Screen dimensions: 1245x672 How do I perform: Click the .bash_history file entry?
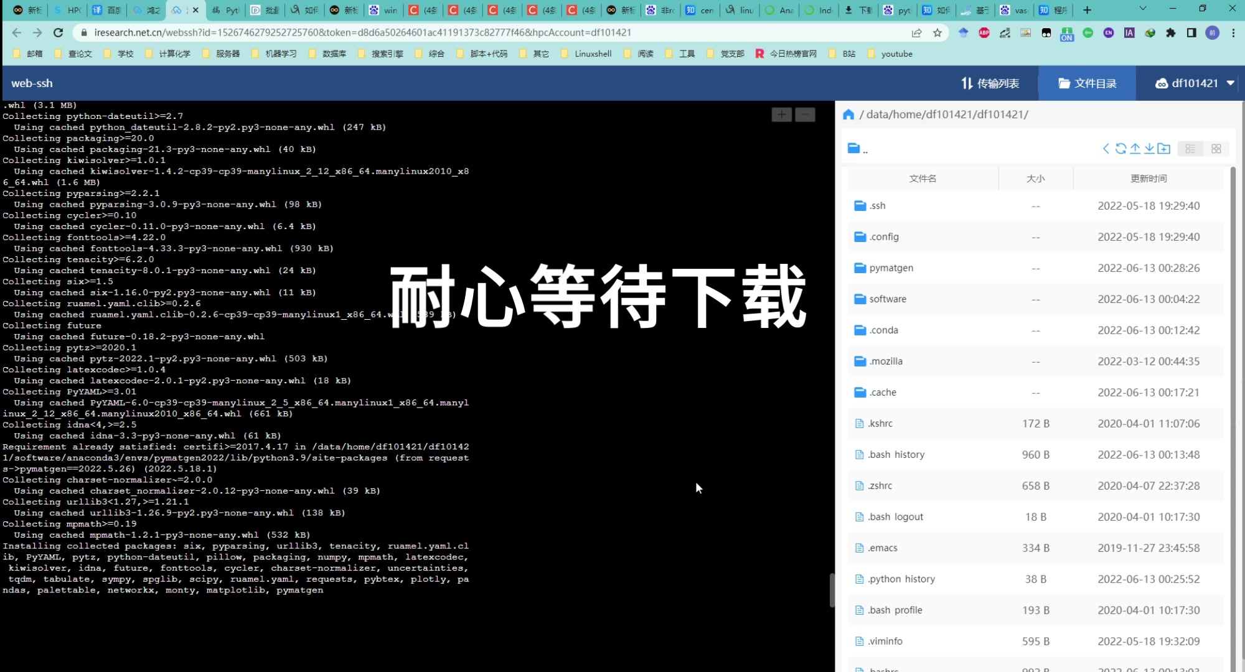point(896,454)
